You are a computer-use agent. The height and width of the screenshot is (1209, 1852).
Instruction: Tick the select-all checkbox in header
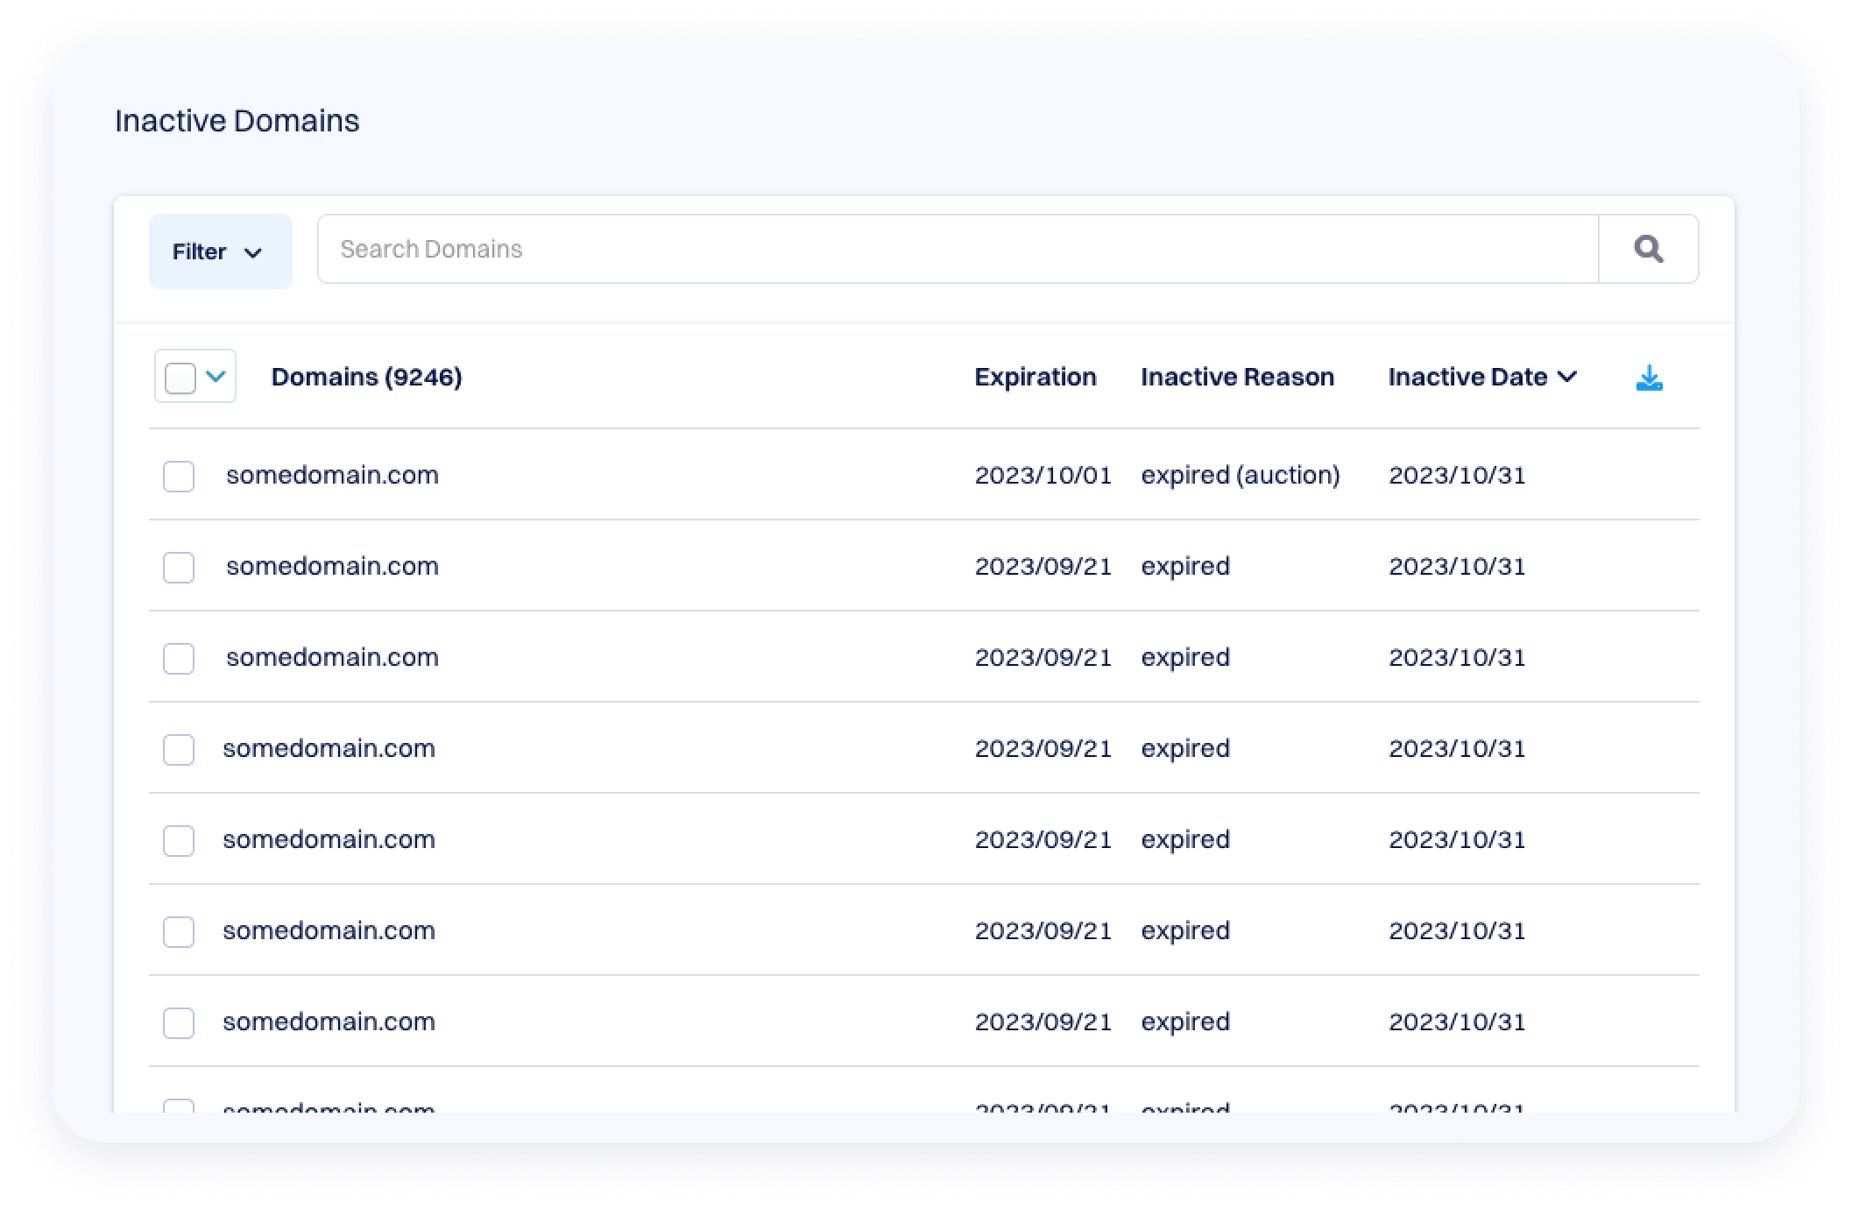point(180,378)
